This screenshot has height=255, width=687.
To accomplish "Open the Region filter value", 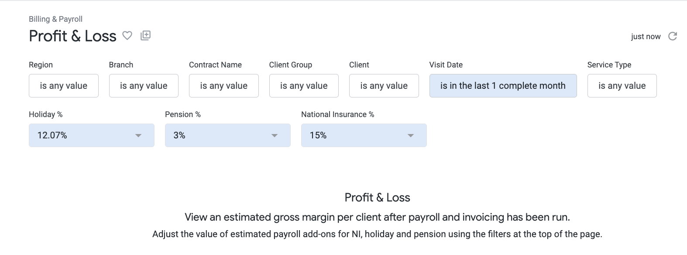I will (64, 86).
